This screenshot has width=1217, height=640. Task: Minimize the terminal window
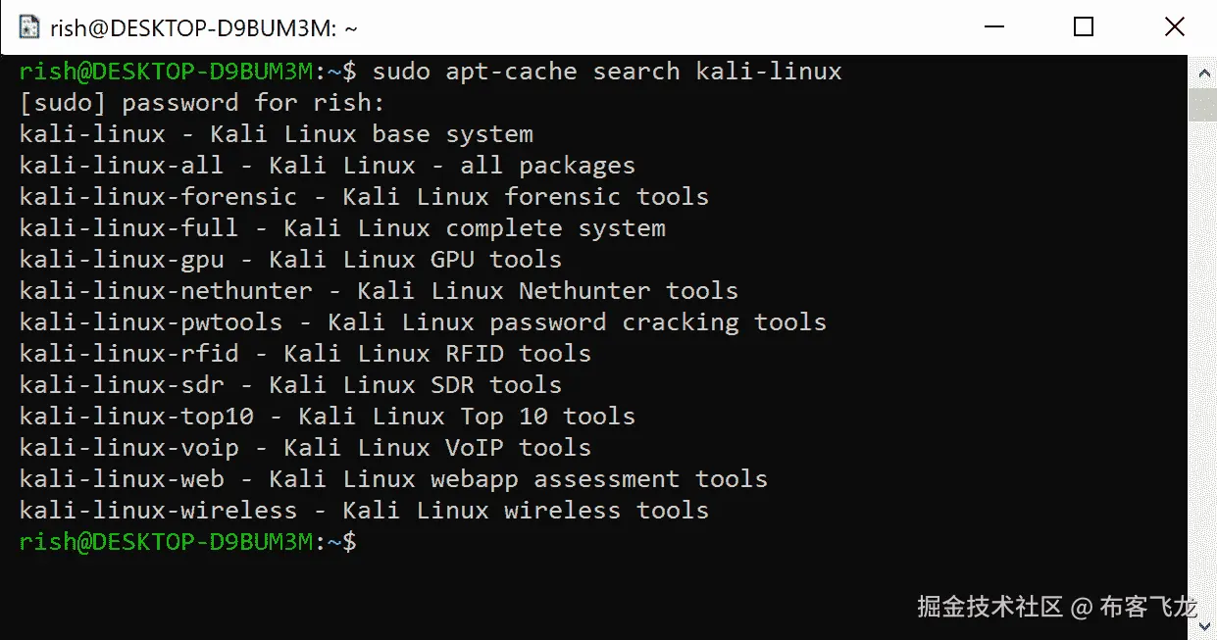tap(991, 27)
